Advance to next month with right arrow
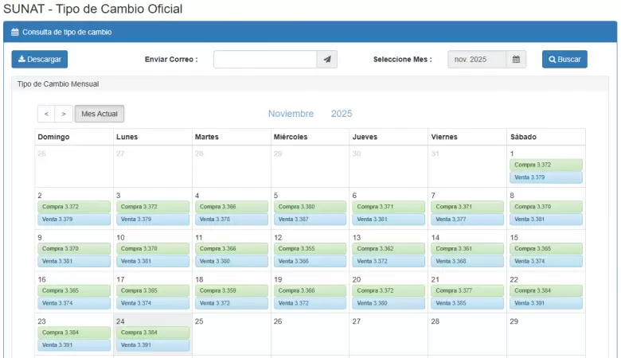 (x=64, y=115)
